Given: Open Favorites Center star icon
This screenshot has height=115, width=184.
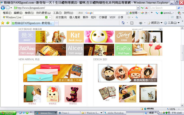Looking at the screenshot, I should [3, 23].
